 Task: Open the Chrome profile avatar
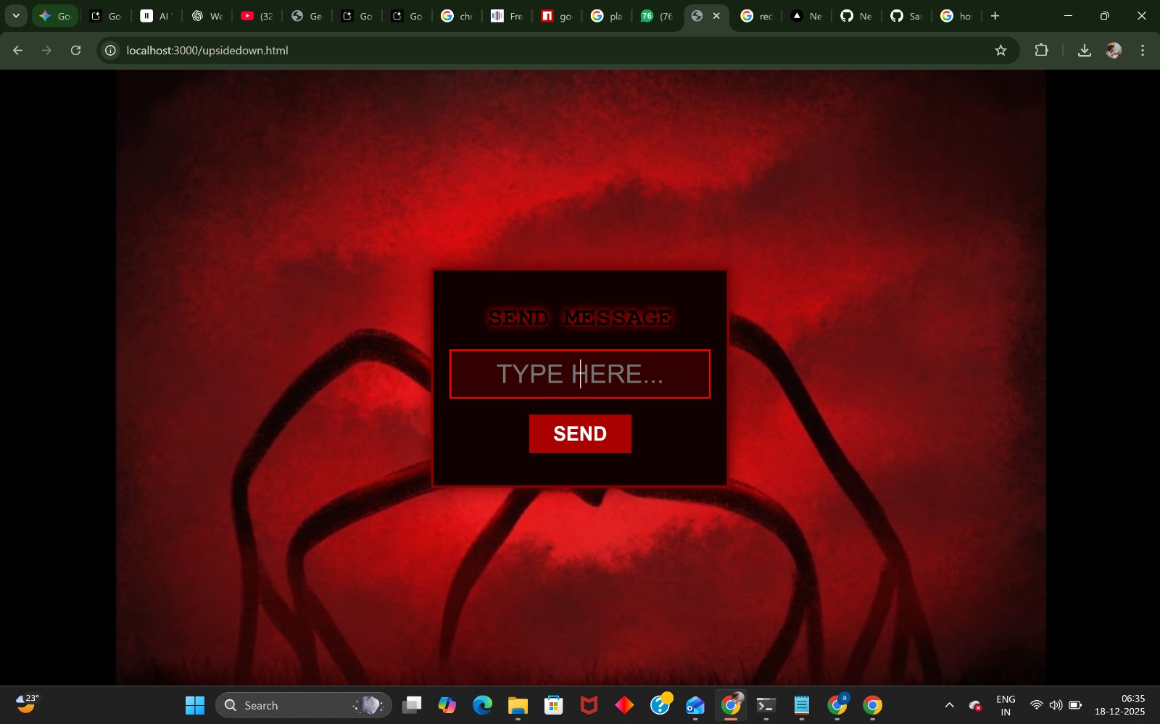coord(1114,50)
